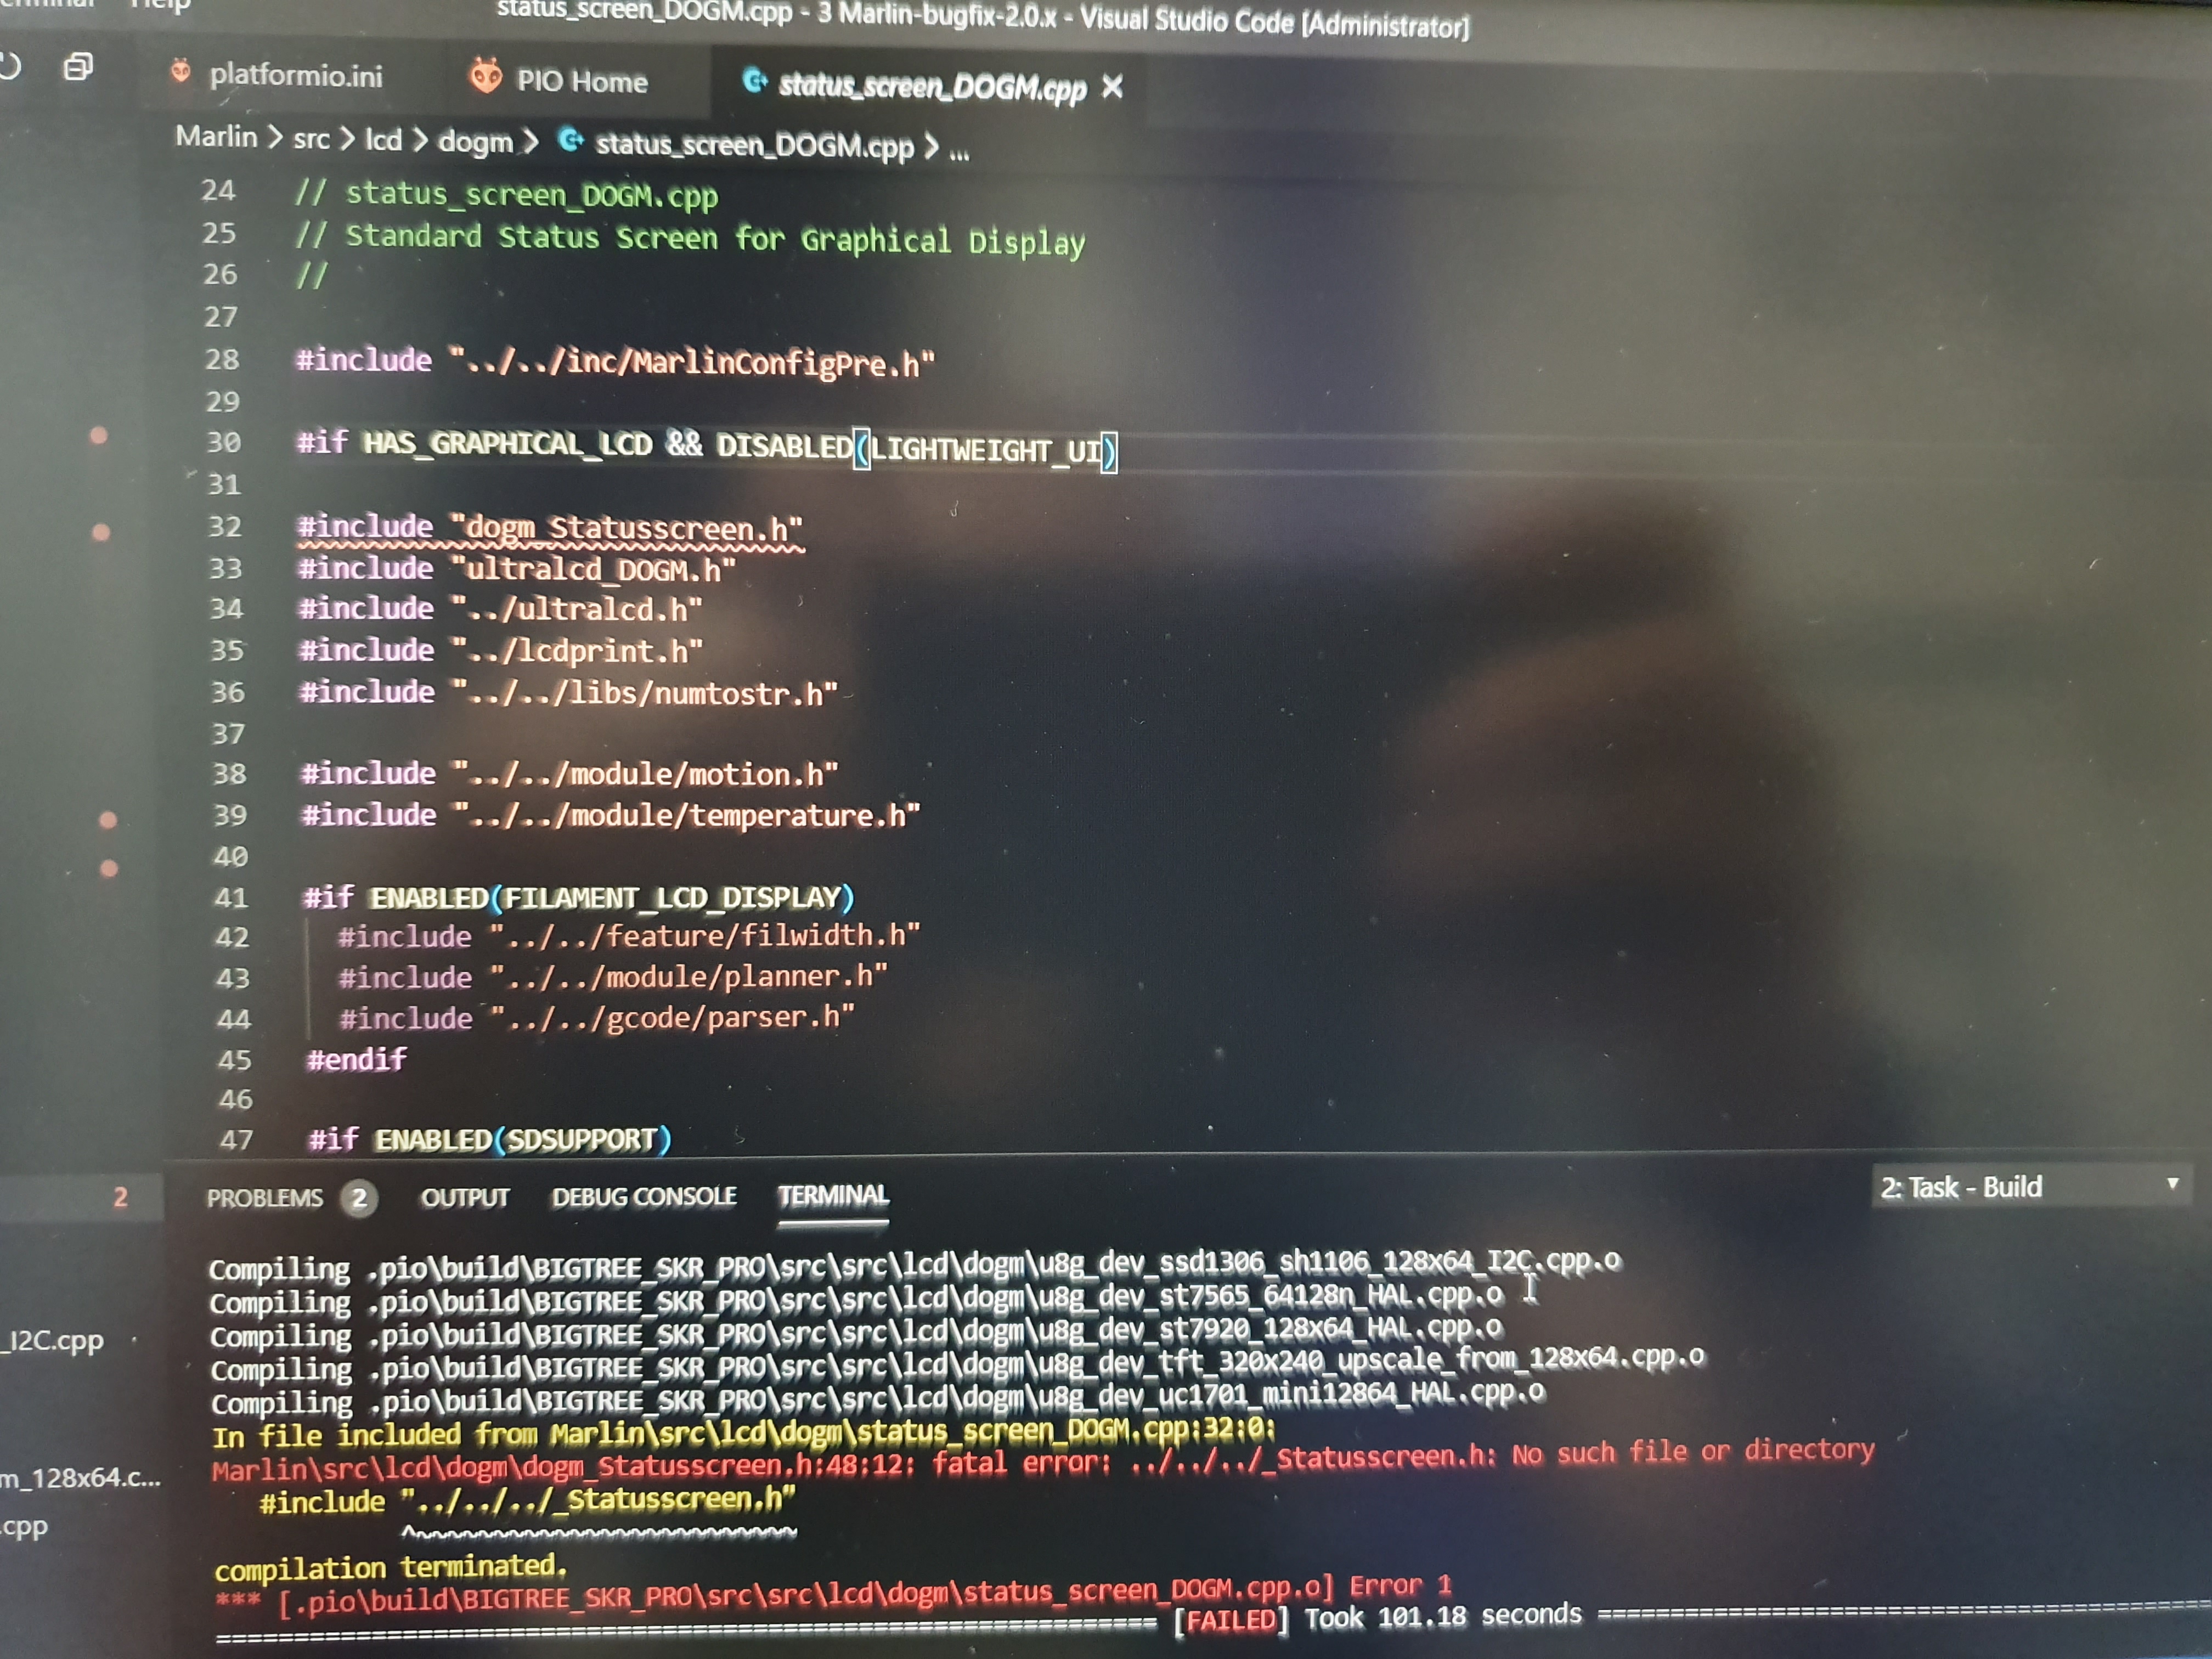Click the refresh icon in sidebar header
The image size is (2212, 1659).
click(x=9, y=66)
